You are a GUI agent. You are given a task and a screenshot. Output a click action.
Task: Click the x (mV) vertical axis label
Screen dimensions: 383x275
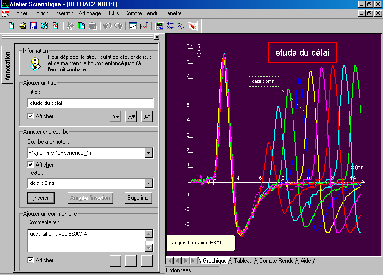(x=199, y=51)
